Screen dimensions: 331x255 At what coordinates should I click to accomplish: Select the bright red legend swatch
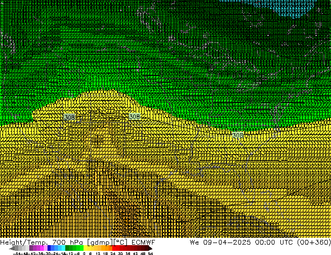(x=114, y=248)
